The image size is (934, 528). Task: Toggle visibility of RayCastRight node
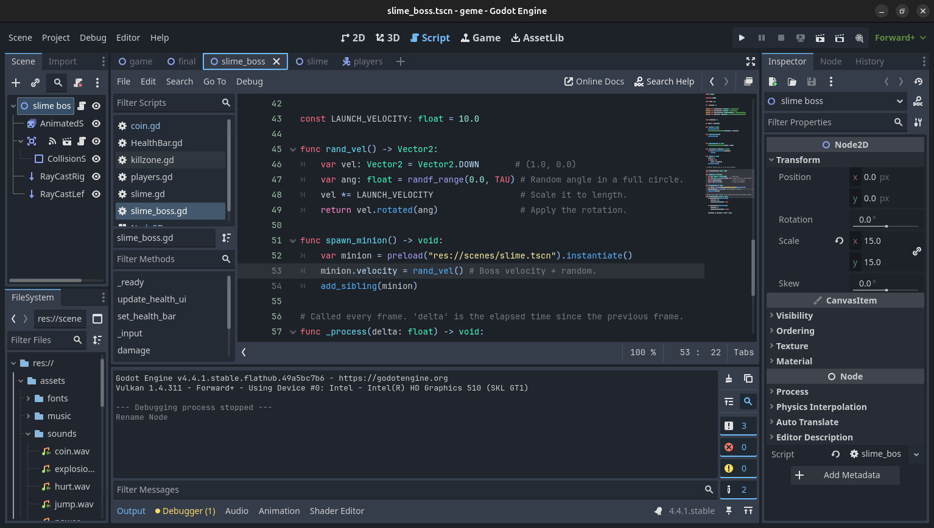(x=96, y=176)
